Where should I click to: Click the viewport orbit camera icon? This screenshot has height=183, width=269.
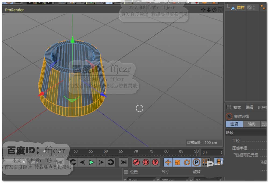pos(214,10)
